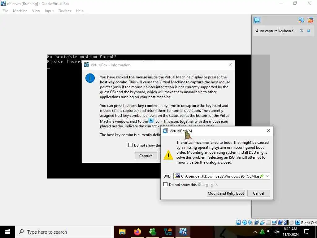Open the Windows Start menu
The height and width of the screenshot is (238, 317).
(7, 232)
